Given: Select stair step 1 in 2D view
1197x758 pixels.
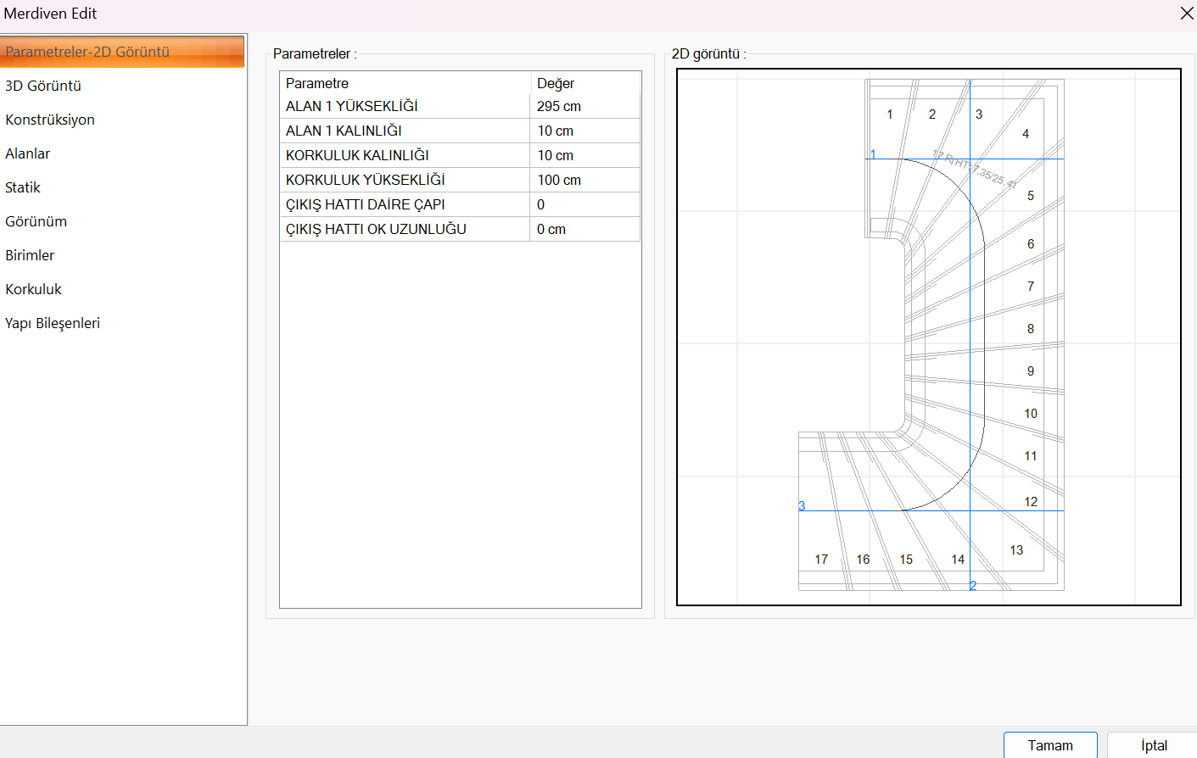Looking at the screenshot, I should pos(890,114).
